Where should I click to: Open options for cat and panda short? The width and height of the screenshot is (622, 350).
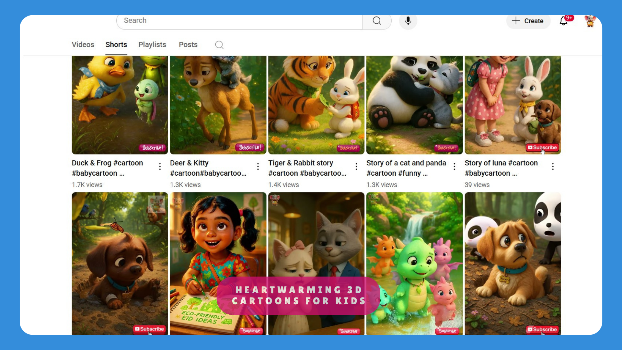click(x=455, y=167)
